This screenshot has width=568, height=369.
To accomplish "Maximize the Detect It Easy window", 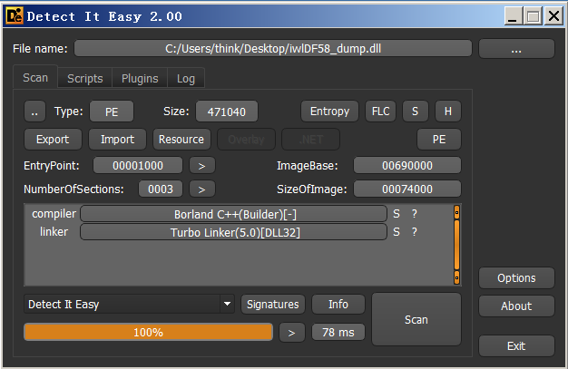I will pyautogui.click(x=533, y=16).
